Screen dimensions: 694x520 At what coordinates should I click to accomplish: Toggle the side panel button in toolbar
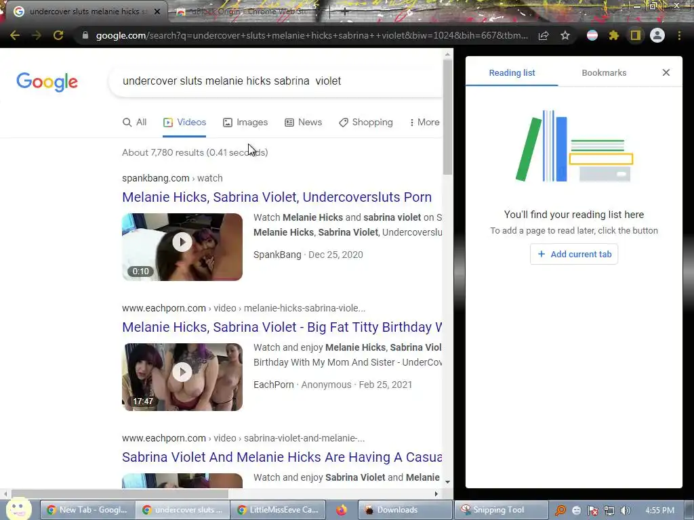click(x=636, y=35)
